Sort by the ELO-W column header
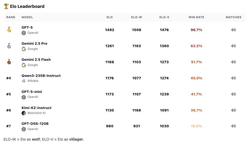Image resolution: width=246 pixels, height=145 pixels. tap(137, 17)
